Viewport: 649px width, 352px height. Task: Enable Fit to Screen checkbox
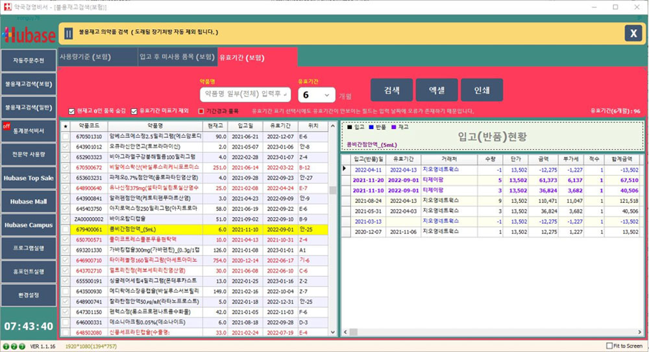coord(609,346)
